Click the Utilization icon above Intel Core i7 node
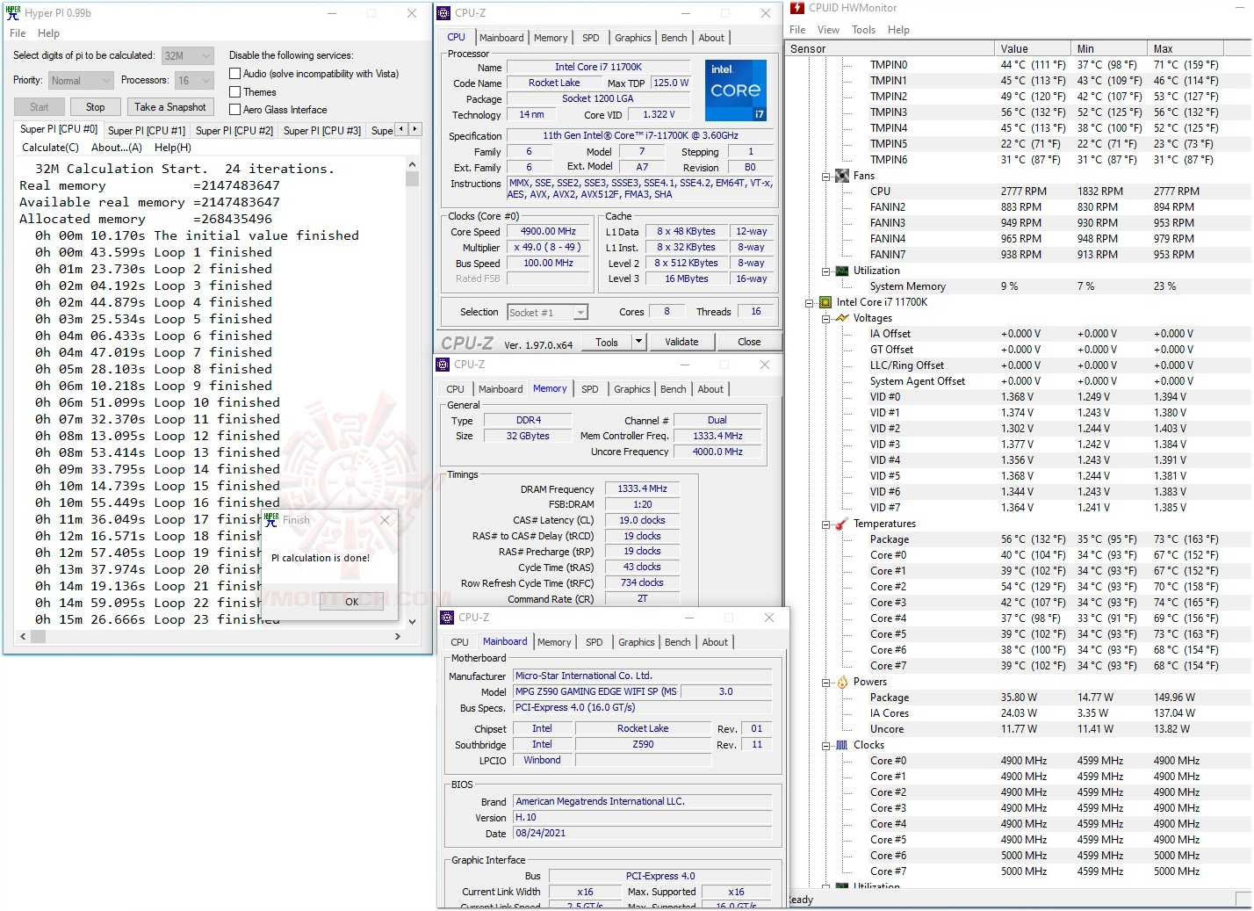The width and height of the screenshot is (1254, 911). point(842,271)
